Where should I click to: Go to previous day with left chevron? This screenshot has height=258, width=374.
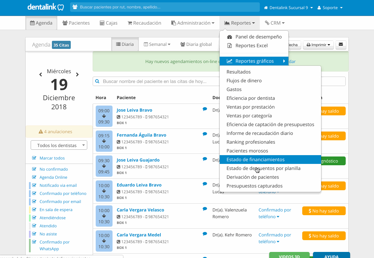coord(40,75)
